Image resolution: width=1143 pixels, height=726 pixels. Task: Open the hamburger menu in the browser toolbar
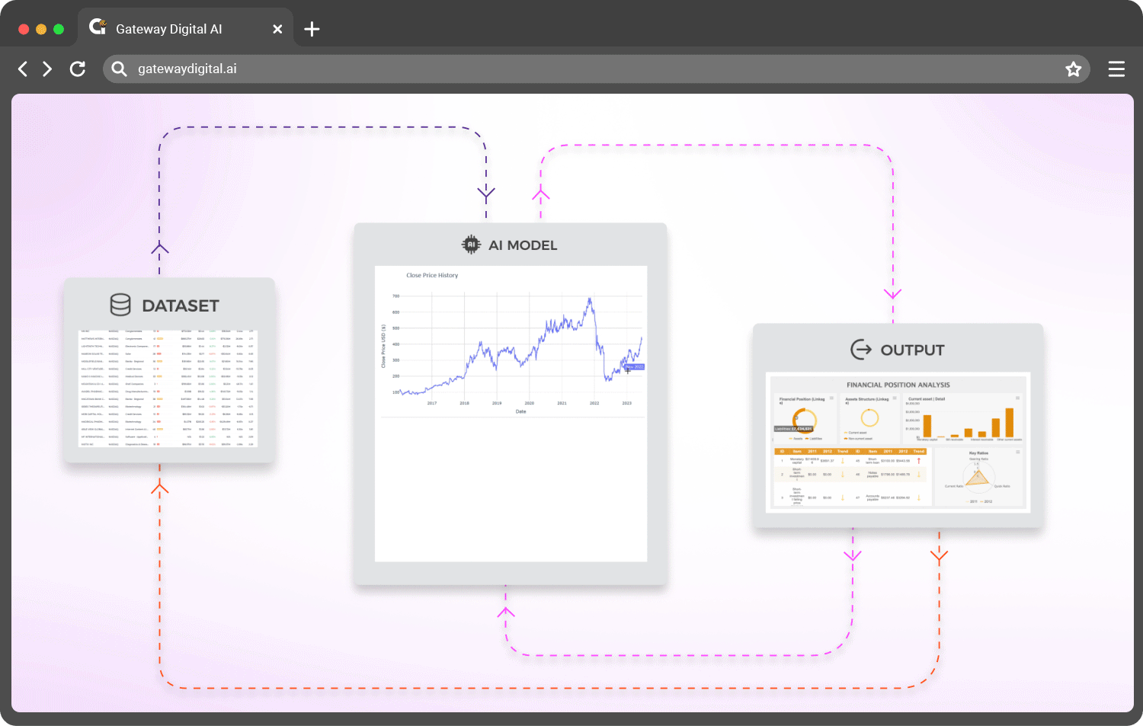coord(1116,69)
